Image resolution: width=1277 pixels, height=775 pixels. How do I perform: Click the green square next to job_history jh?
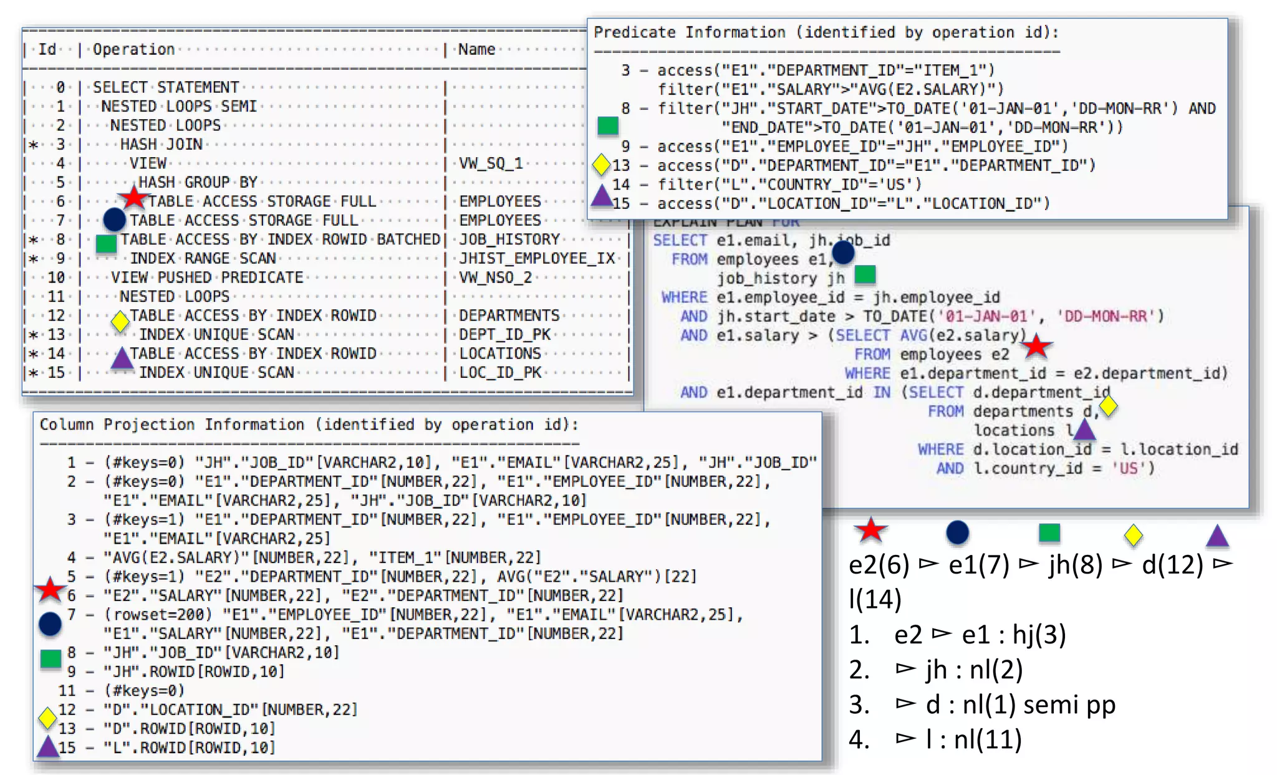865,274
